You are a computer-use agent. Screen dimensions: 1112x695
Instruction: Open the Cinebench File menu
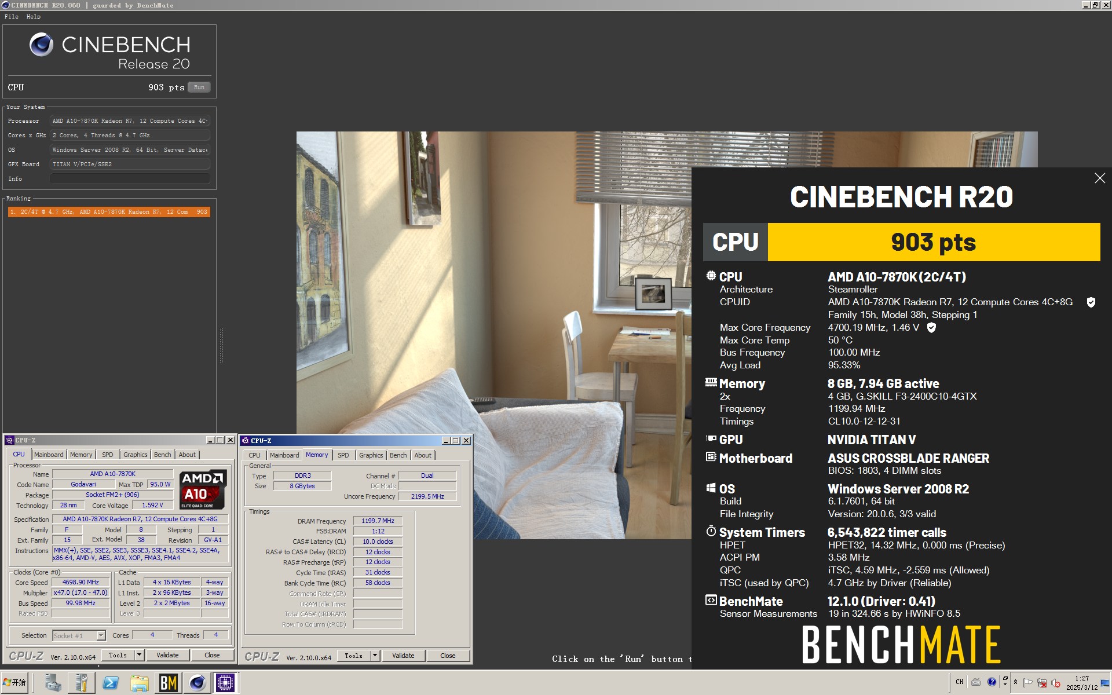(12, 17)
